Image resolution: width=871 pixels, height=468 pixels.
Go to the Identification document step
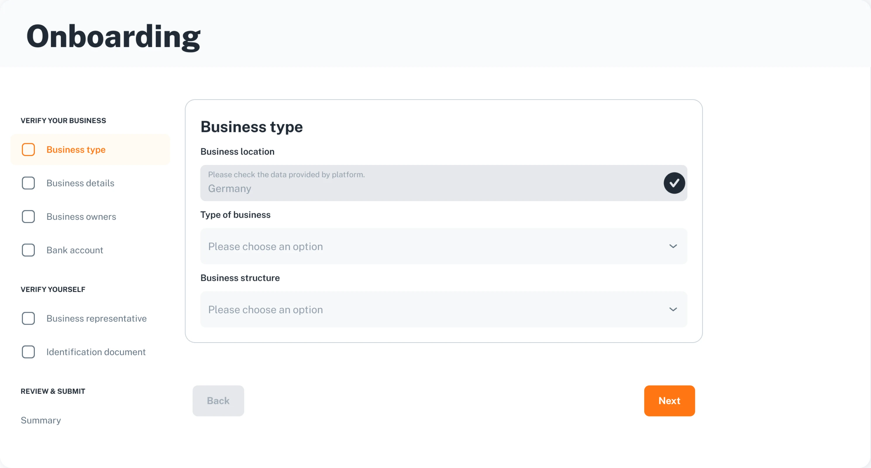click(96, 352)
